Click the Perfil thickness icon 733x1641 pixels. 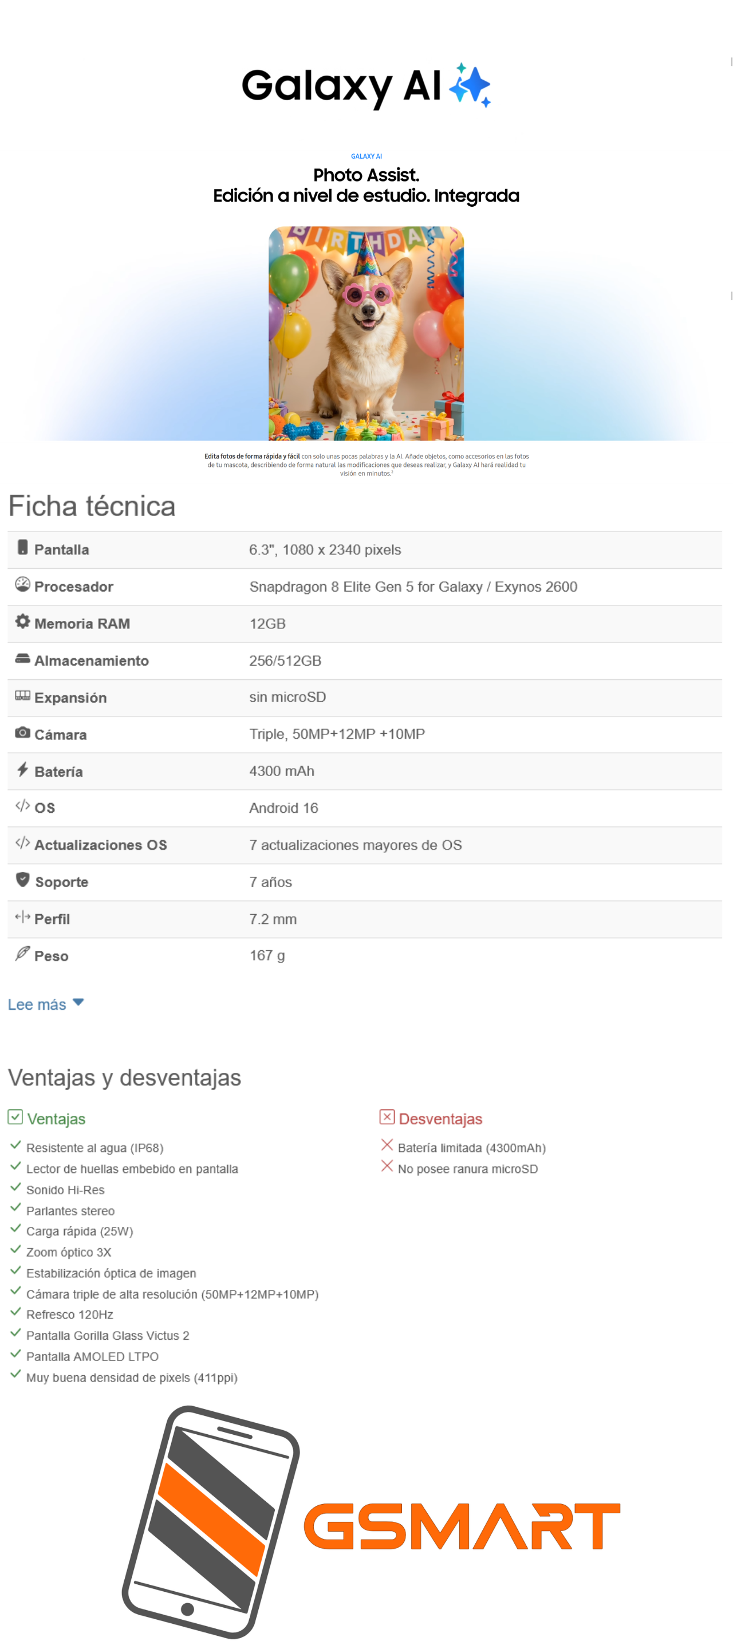coord(22,916)
